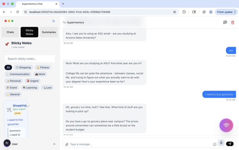
Task: Go back in browser history
Action: (4, 12)
